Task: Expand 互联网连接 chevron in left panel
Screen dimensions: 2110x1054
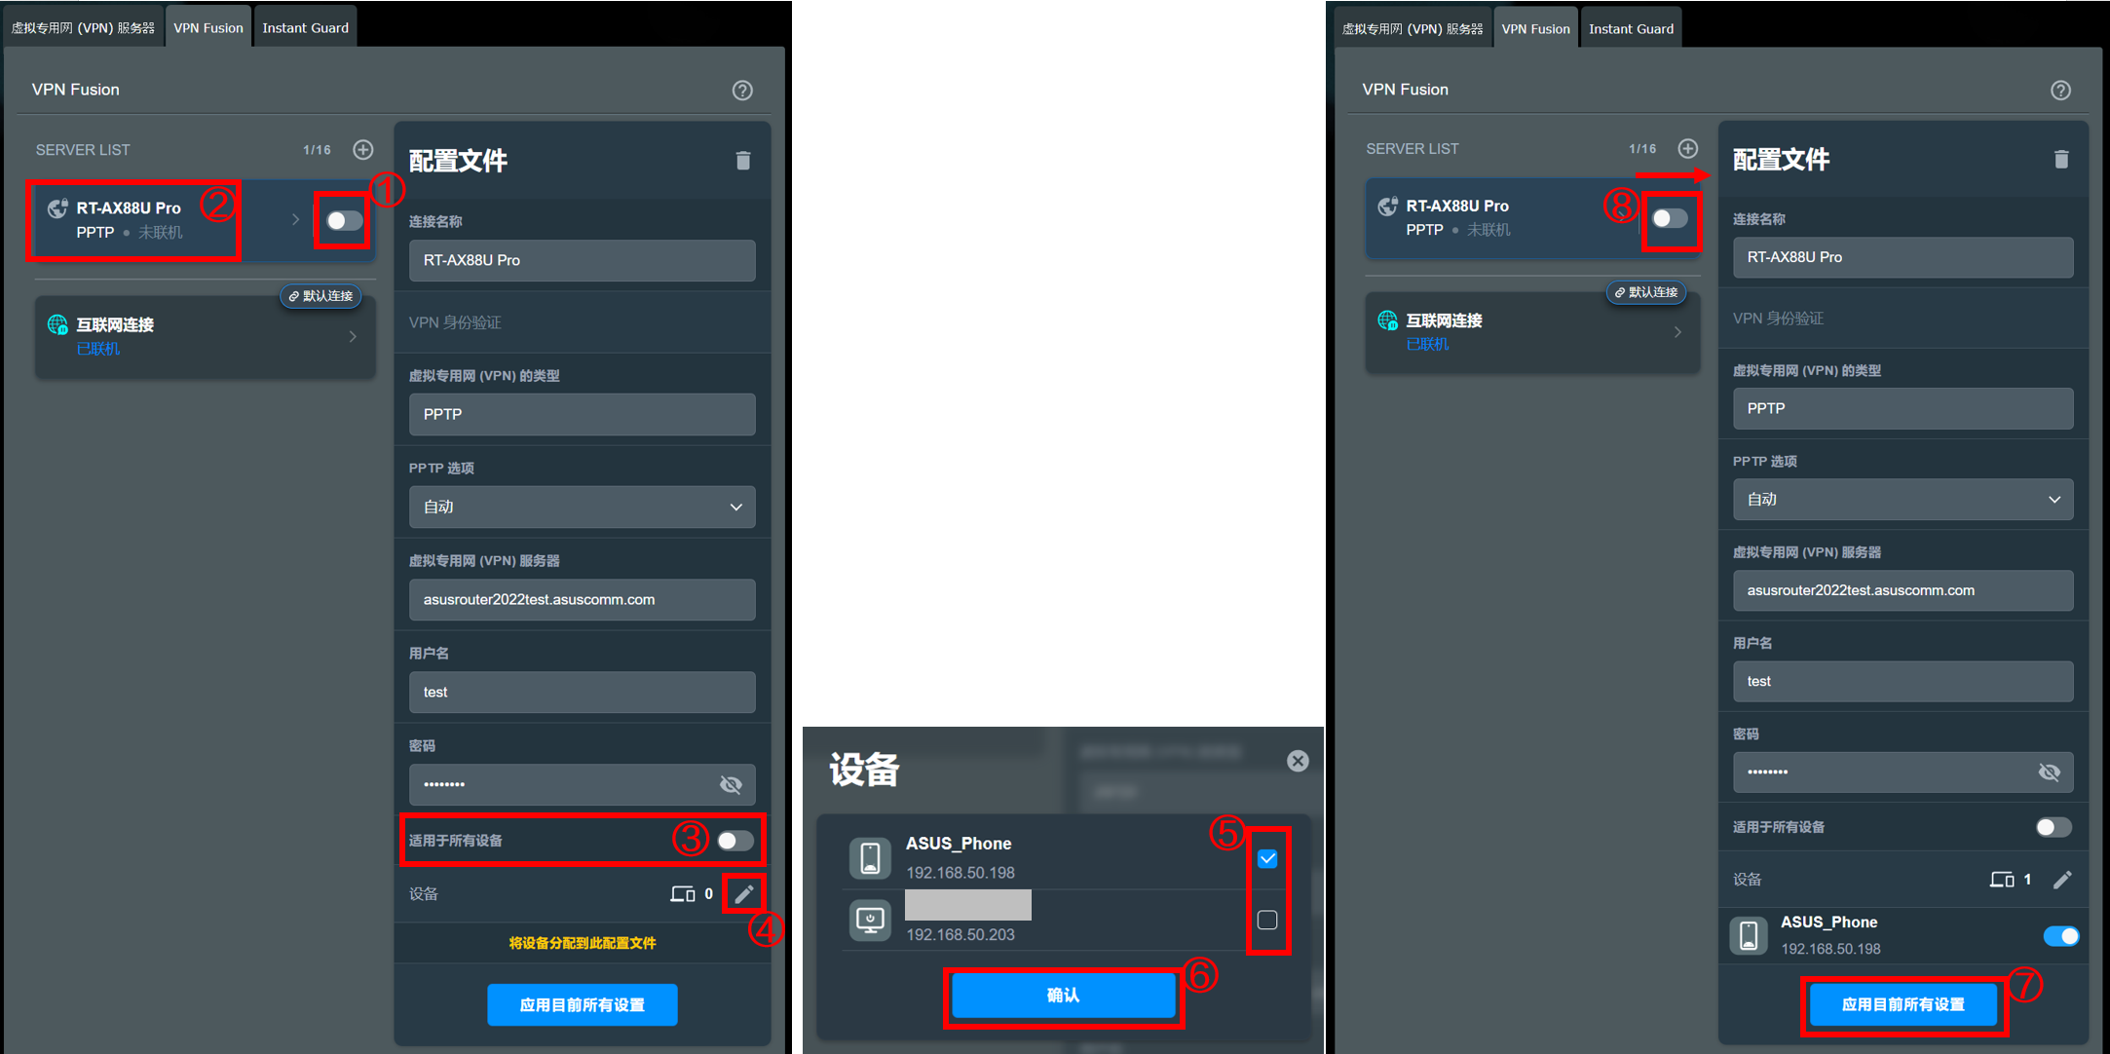Action: (x=353, y=337)
